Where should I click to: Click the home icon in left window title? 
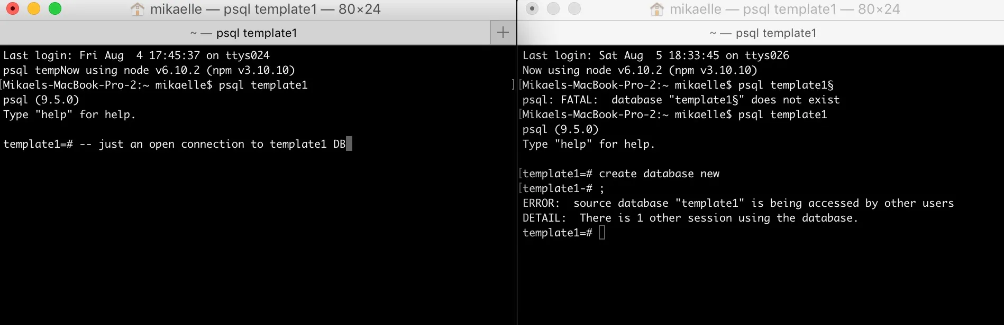[138, 9]
